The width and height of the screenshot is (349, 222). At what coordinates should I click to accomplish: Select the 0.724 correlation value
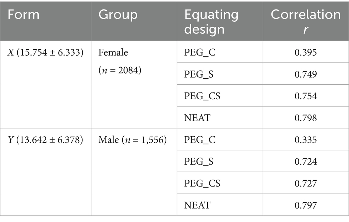305,162
